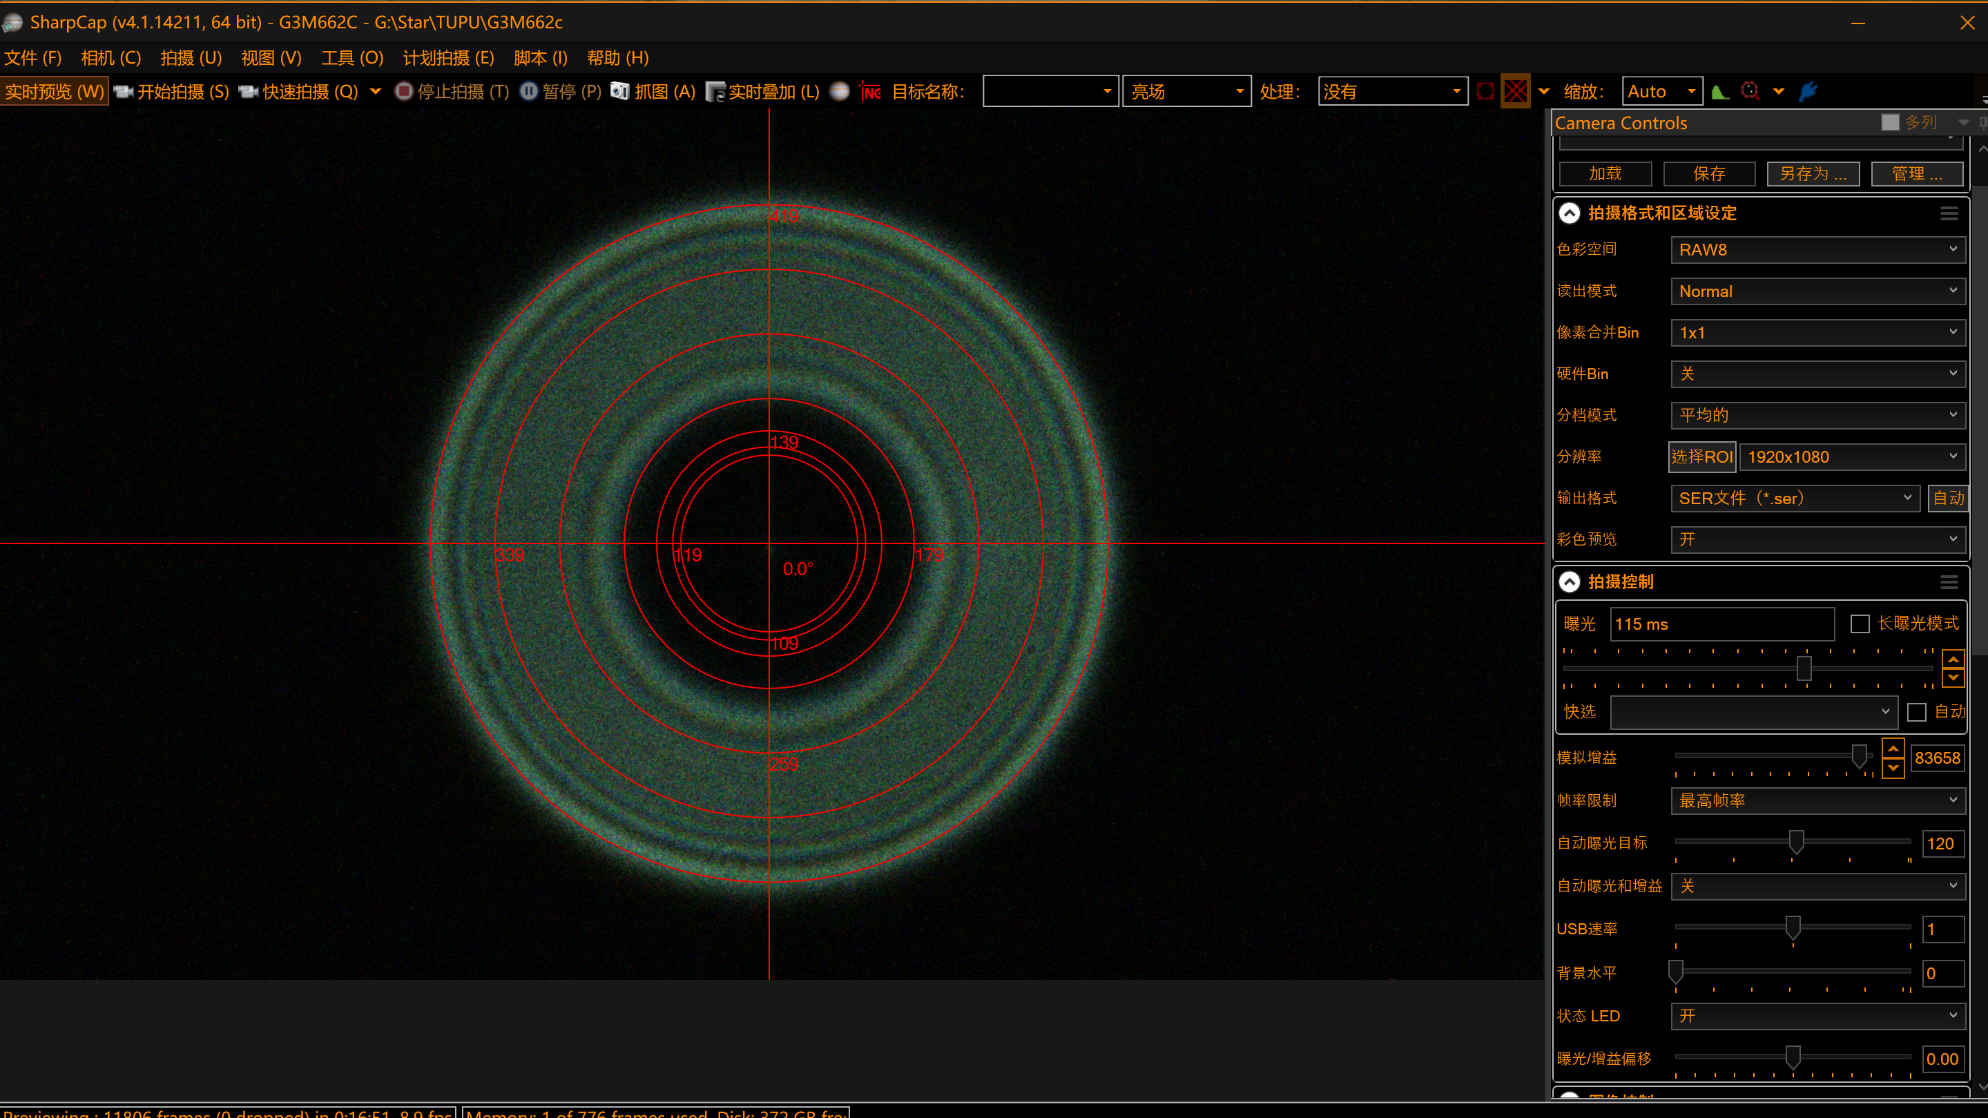Start live stacking with the 实时叠加 (L) icon
The height and width of the screenshot is (1118, 1988).
pyautogui.click(x=715, y=92)
